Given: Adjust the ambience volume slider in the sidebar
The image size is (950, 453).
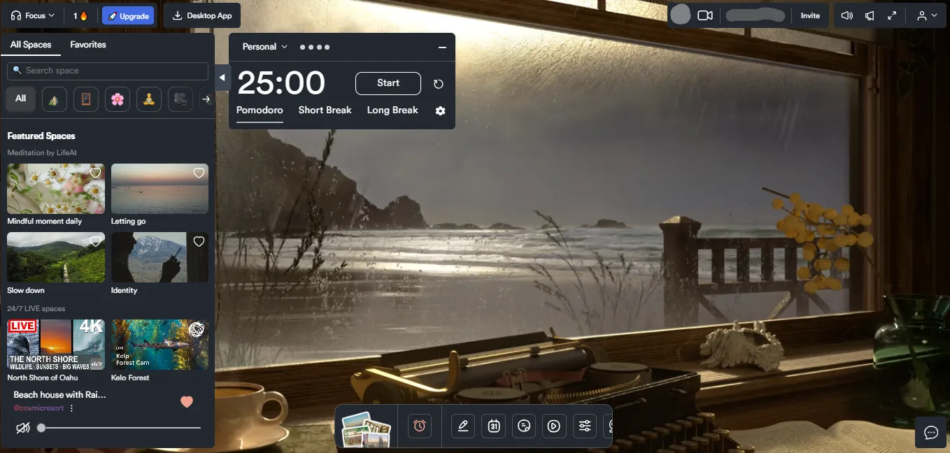Looking at the screenshot, I should (41, 428).
